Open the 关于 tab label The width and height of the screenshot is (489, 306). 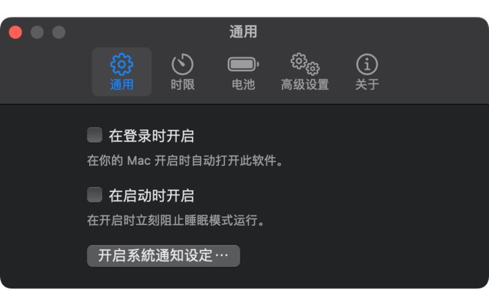(x=367, y=84)
